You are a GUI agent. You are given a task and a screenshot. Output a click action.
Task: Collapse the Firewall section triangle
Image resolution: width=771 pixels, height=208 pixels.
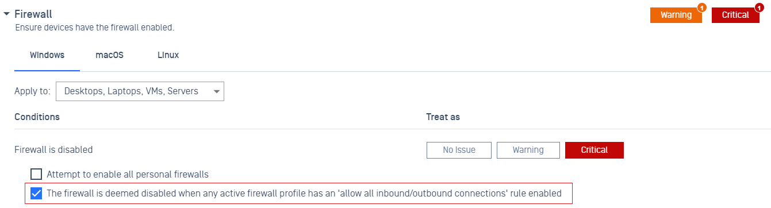click(x=6, y=14)
